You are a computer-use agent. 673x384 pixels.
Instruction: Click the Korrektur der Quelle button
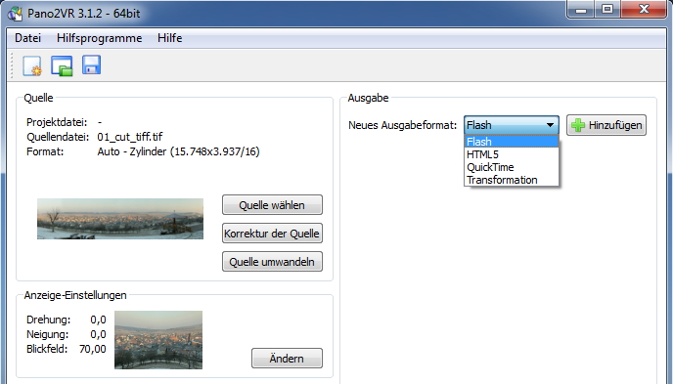point(272,234)
